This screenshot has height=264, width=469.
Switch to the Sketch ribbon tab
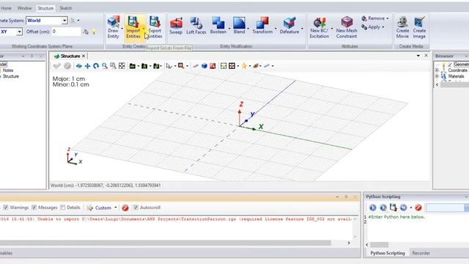coord(66,8)
